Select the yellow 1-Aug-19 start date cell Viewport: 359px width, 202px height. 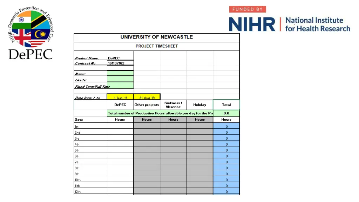120,97
